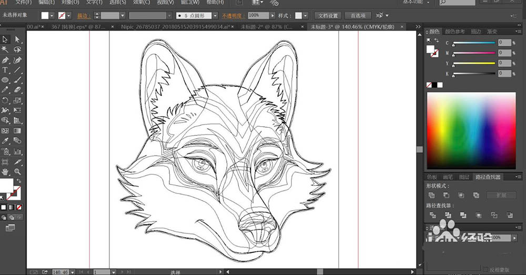Select the Selection arrow tool
The height and width of the screenshot is (275, 526).
point(5,39)
